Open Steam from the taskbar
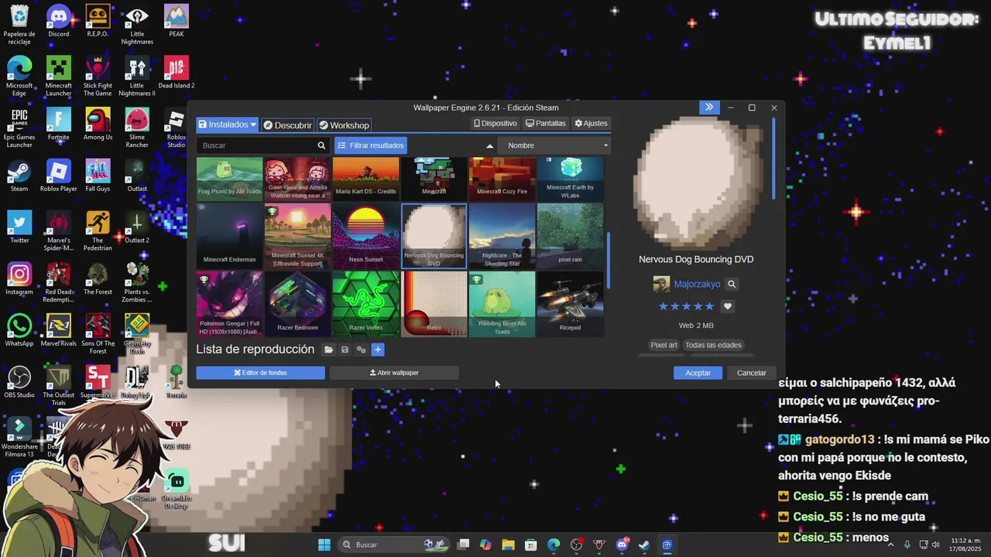The image size is (991, 557). (644, 545)
